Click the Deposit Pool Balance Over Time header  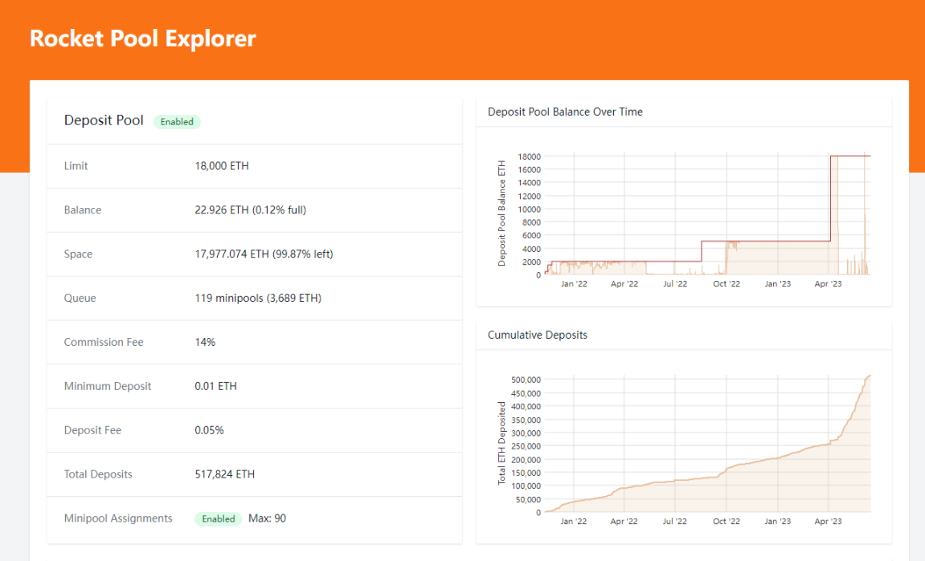point(565,112)
